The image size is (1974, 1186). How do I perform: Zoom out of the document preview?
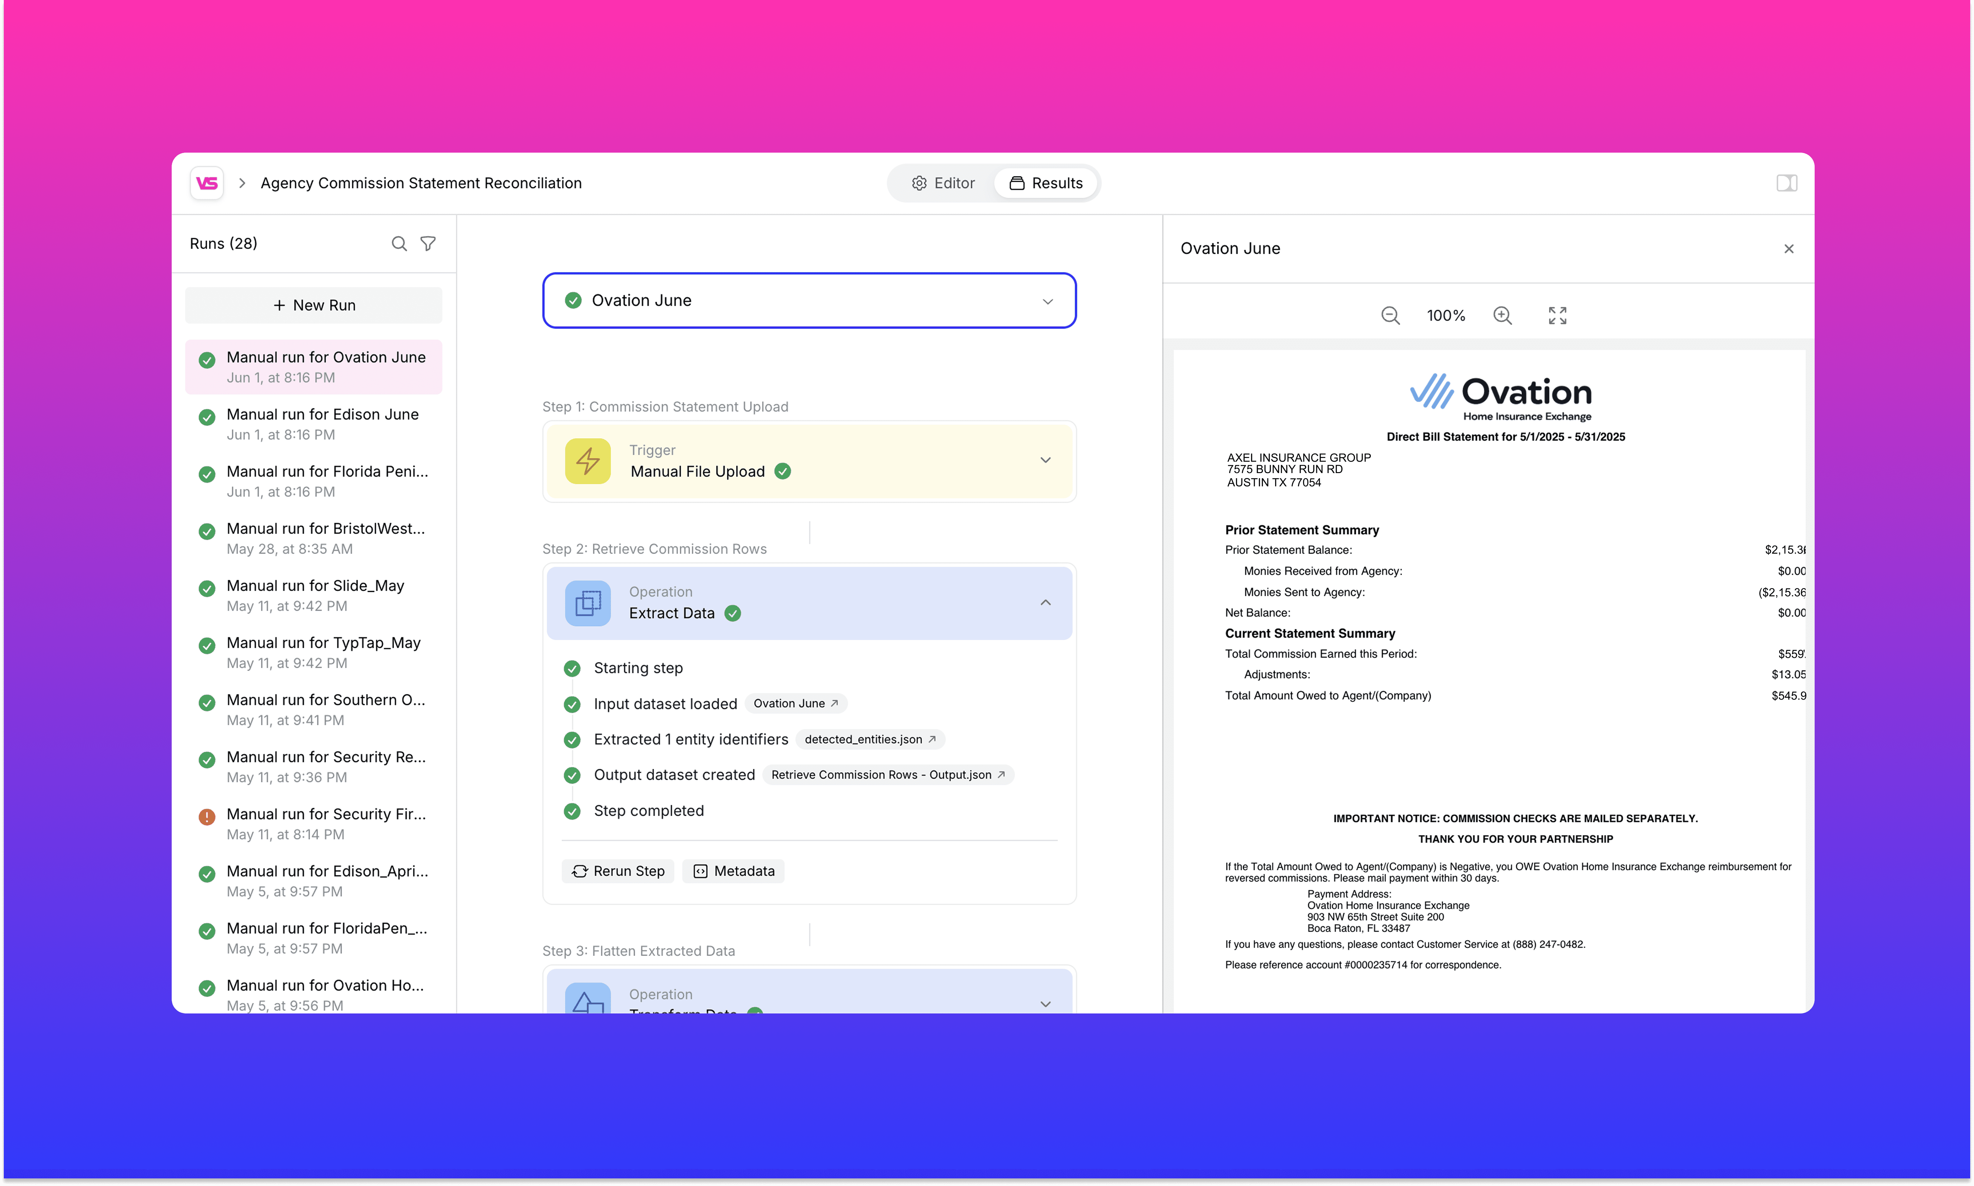coord(1390,316)
